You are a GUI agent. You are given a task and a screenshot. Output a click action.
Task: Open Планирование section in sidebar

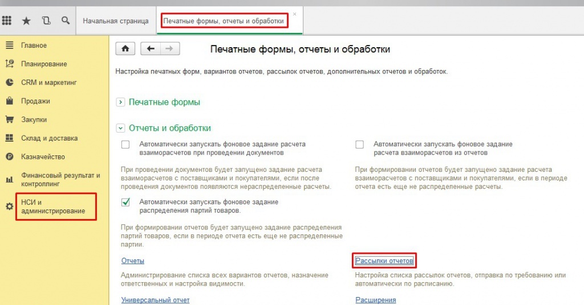pyautogui.click(x=44, y=64)
